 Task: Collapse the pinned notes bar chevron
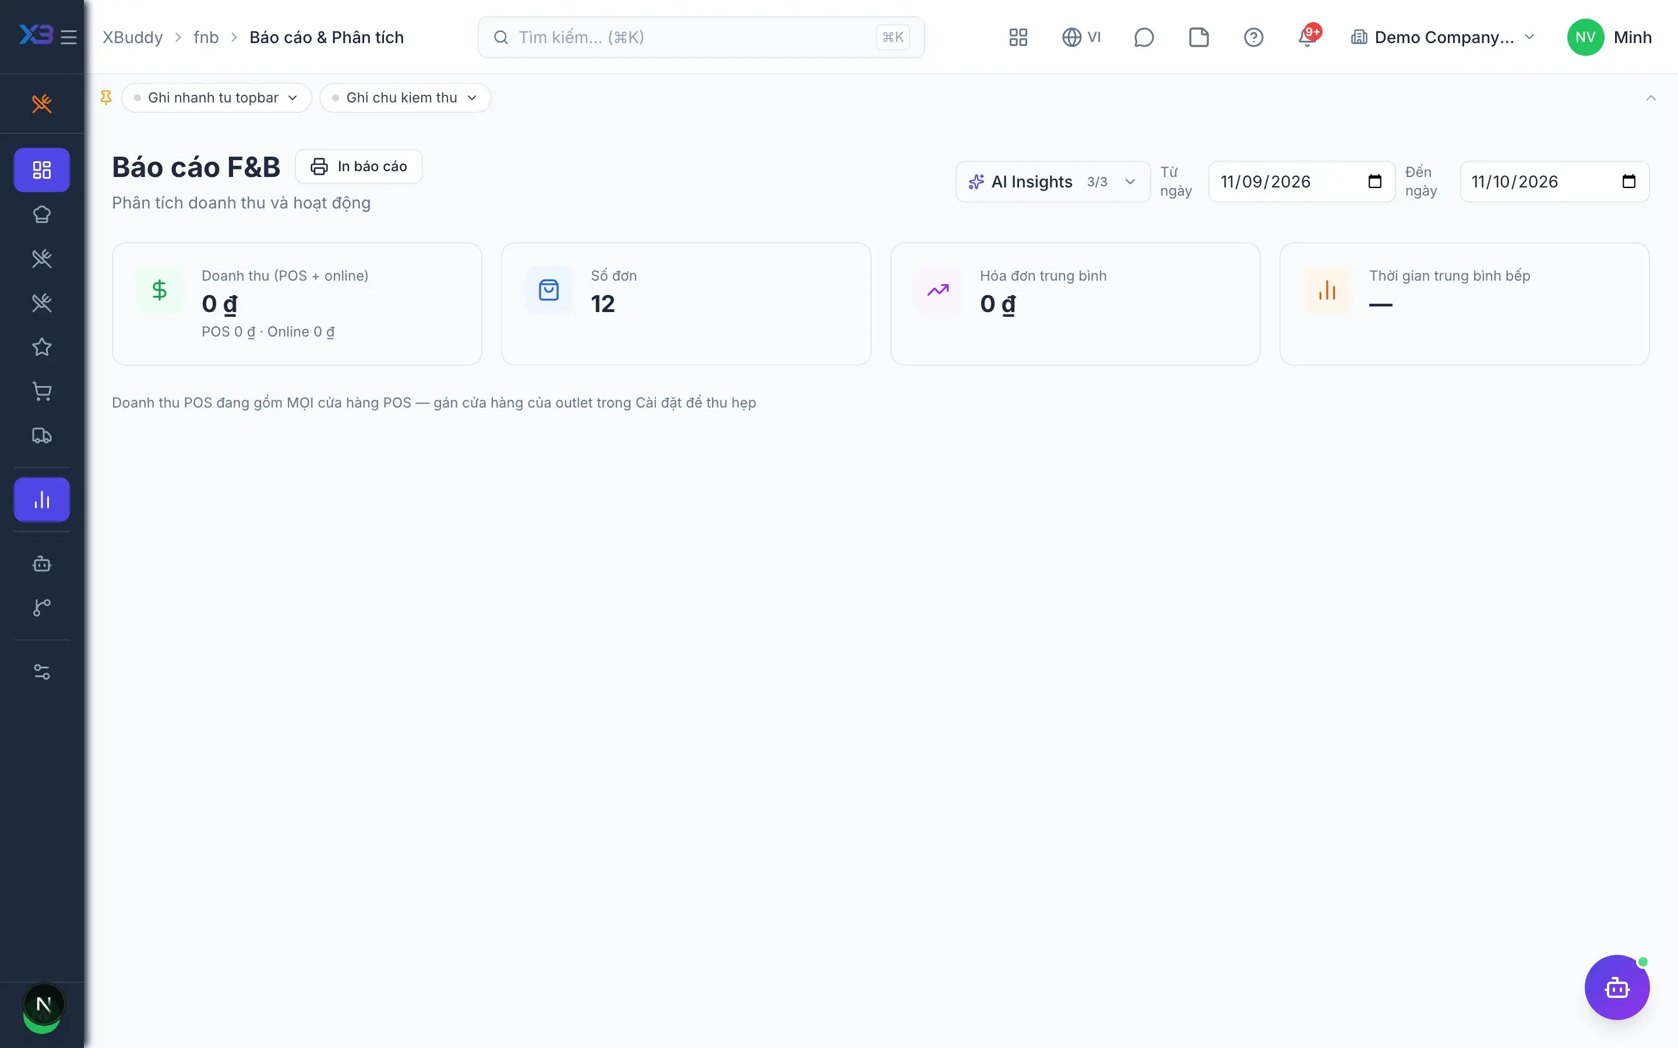[x=1651, y=98]
